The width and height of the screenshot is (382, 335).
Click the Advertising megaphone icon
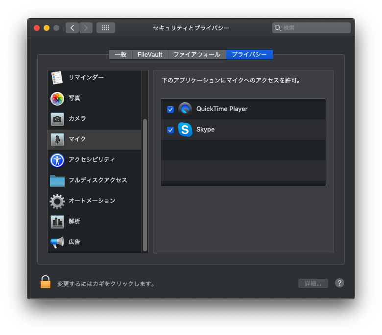tap(57, 242)
